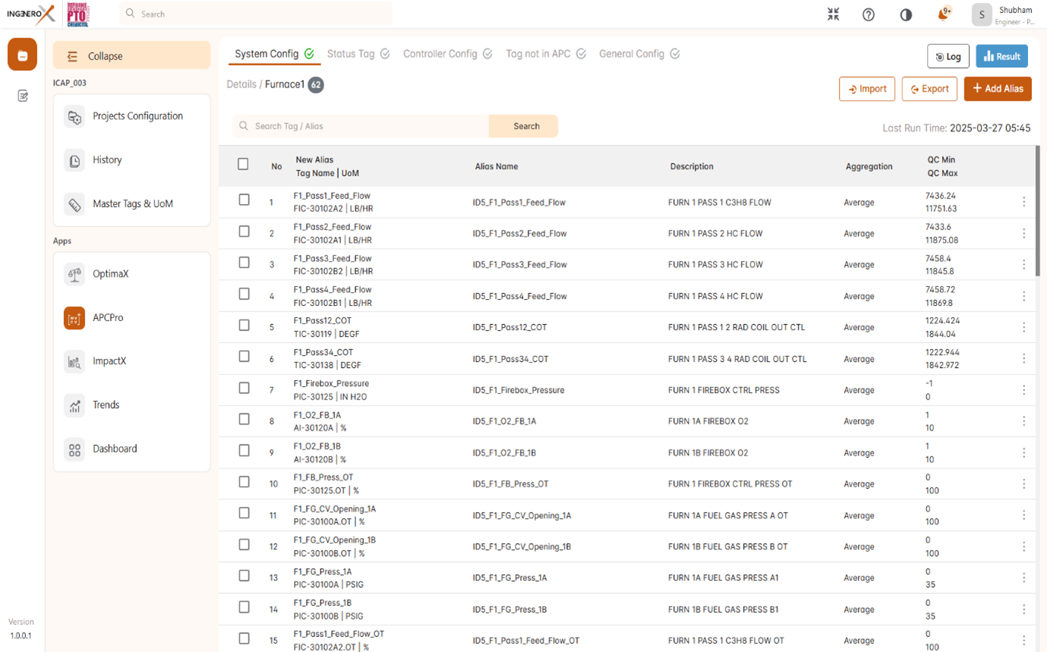This screenshot has height=652, width=1047.
Task: Open the three-dot menu for F1_Pass2_Feed_Flow
Action: click(1023, 234)
